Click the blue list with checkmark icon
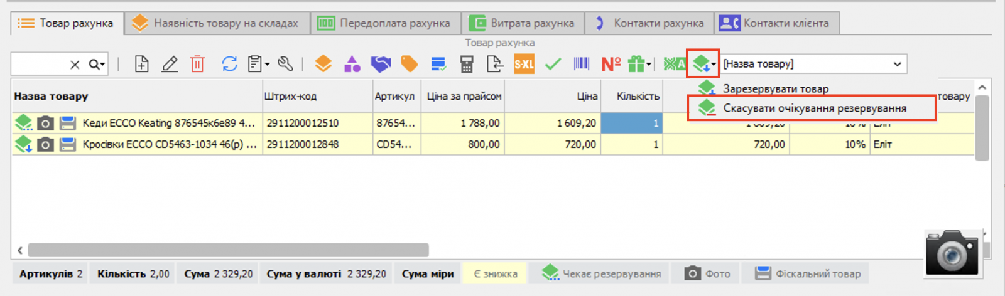This screenshot has width=1005, height=296. (x=438, y=64)
